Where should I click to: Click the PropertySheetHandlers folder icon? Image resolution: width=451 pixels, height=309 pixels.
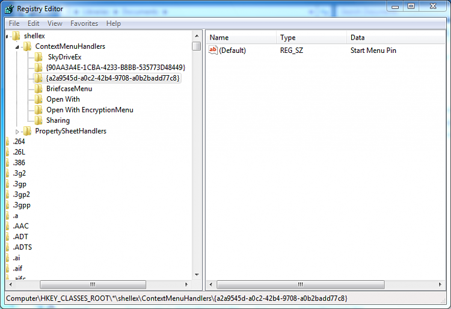click(27, 131)
